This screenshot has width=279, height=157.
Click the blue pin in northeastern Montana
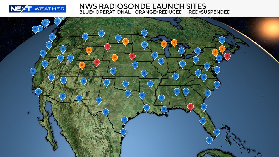coord(102,34)
